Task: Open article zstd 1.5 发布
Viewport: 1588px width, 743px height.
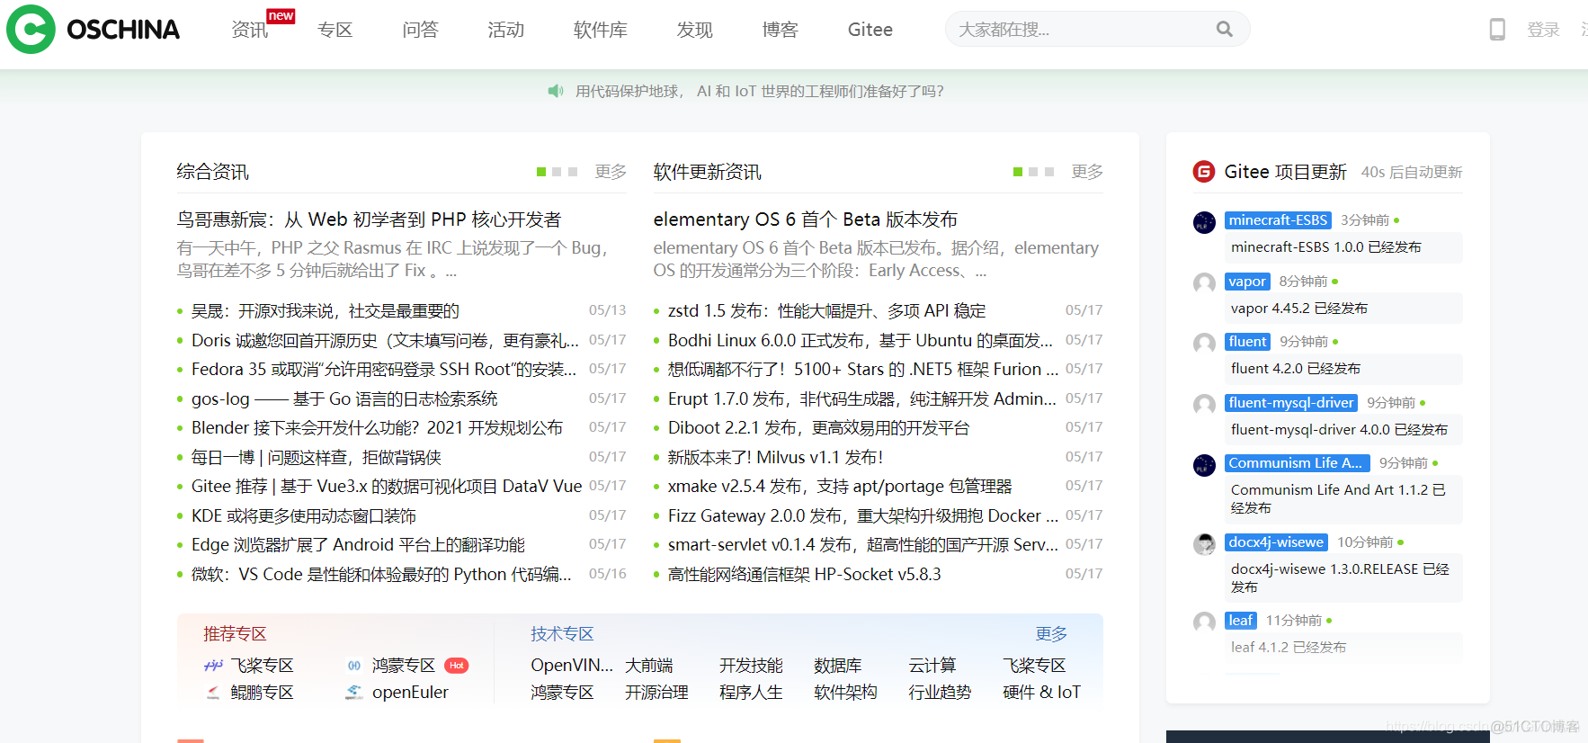Action: pyautogui.click(x=826, y=310)
